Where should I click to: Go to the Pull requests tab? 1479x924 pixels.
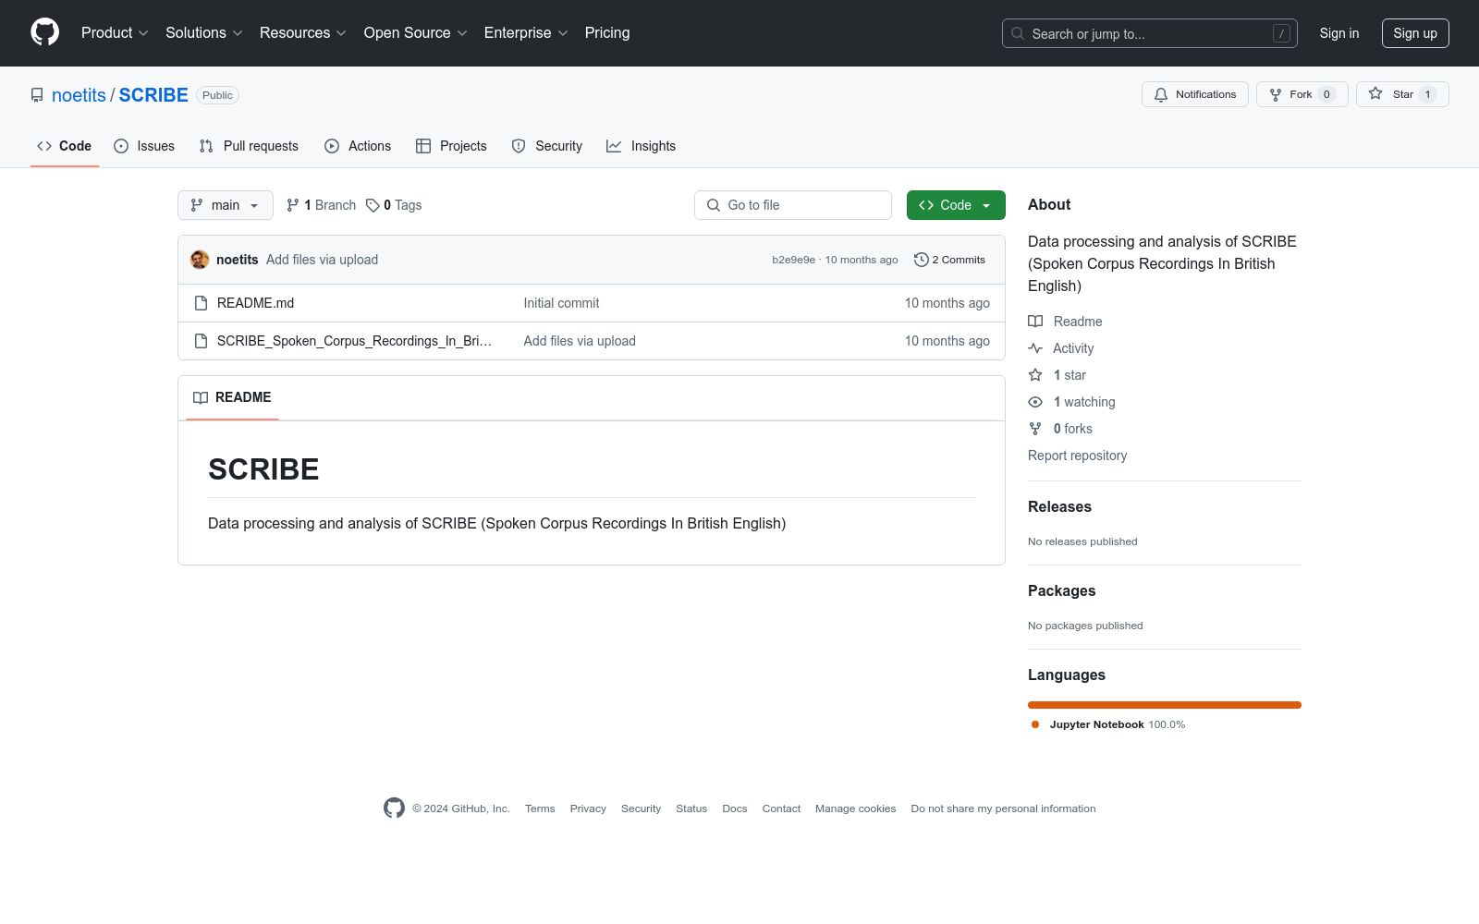click(249, 146)
